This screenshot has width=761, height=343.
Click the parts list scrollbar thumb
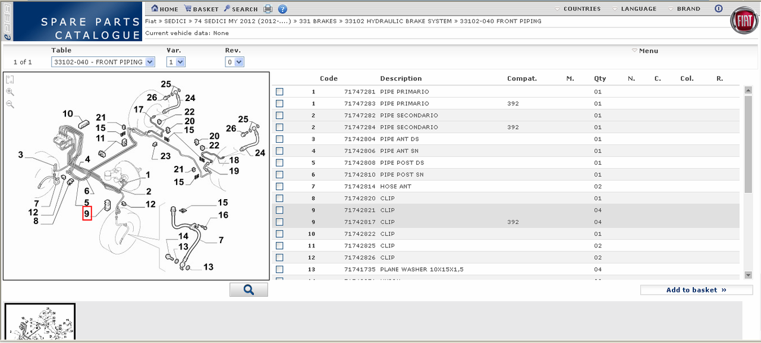point(748,143)
